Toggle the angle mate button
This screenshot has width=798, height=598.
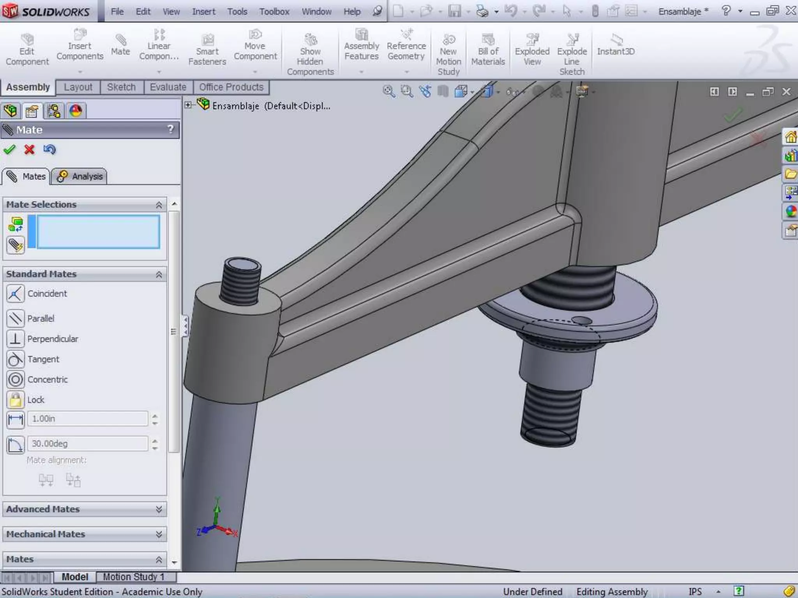pos(15,444)
